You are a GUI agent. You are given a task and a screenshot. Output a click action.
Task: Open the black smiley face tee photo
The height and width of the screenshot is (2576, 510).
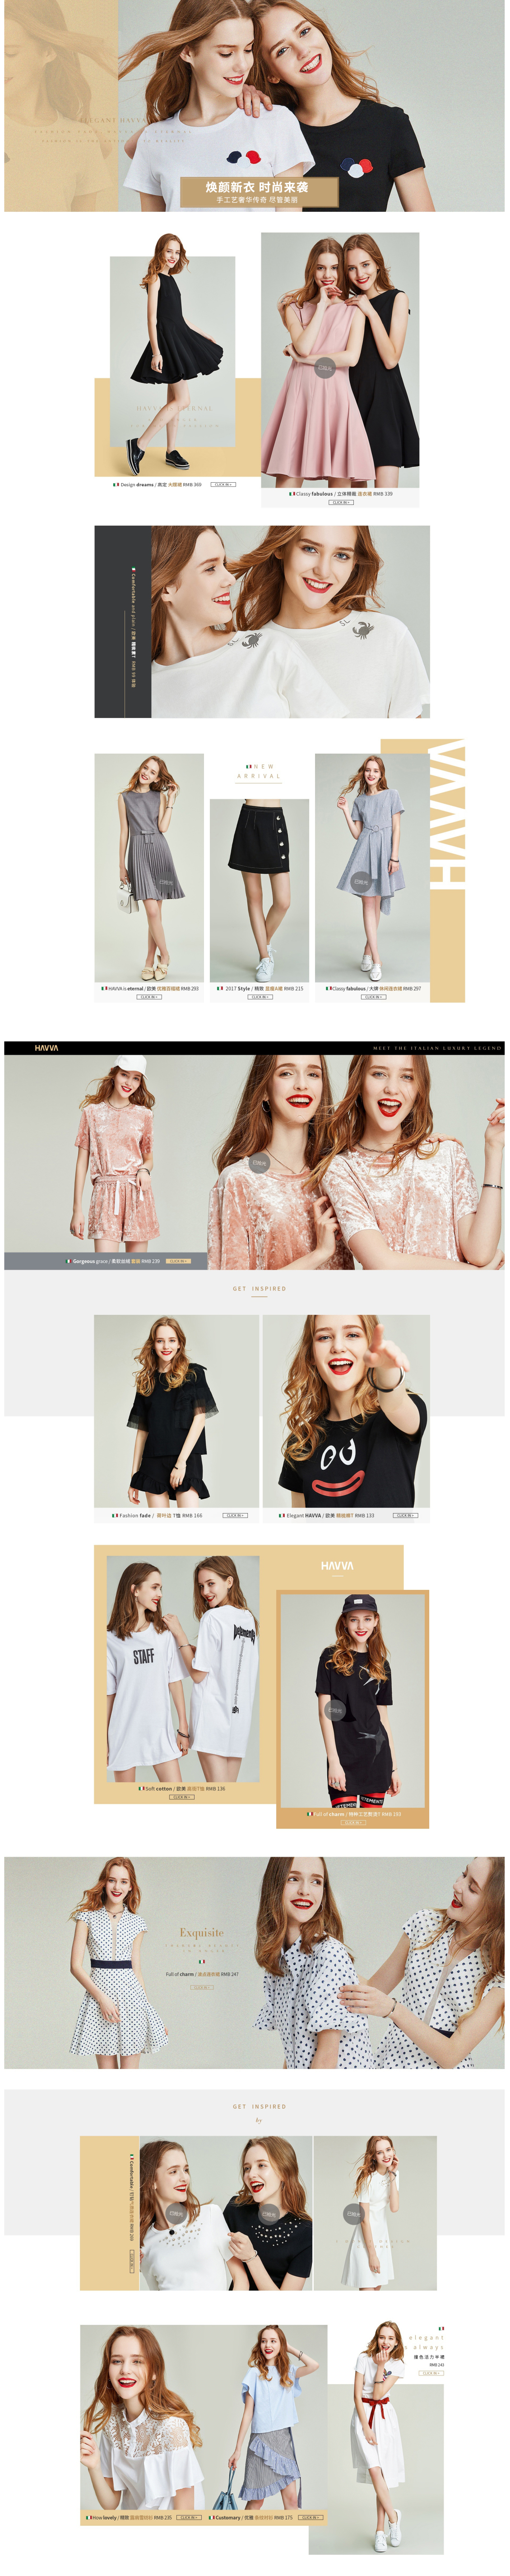click(x=346, y=1410)
